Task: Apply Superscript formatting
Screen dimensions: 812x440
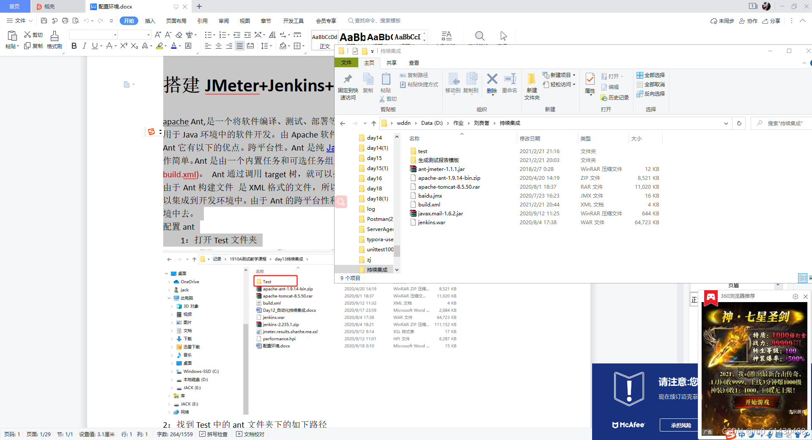Action: point(124,46)
